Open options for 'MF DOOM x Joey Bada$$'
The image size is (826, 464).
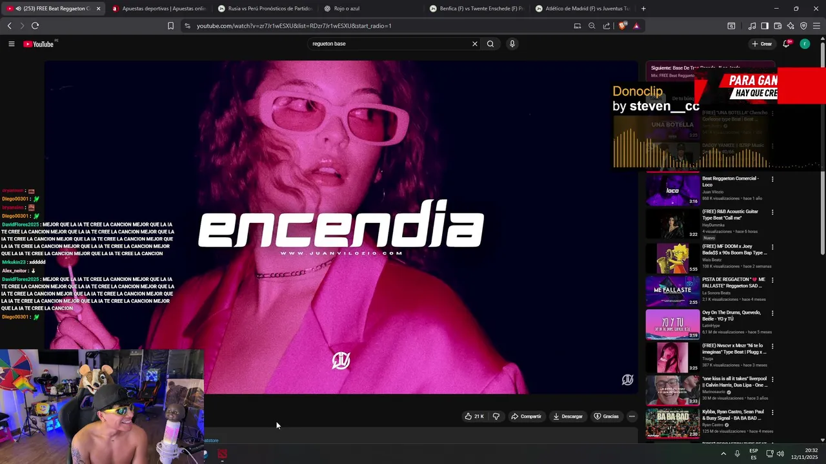pos(772,247)
